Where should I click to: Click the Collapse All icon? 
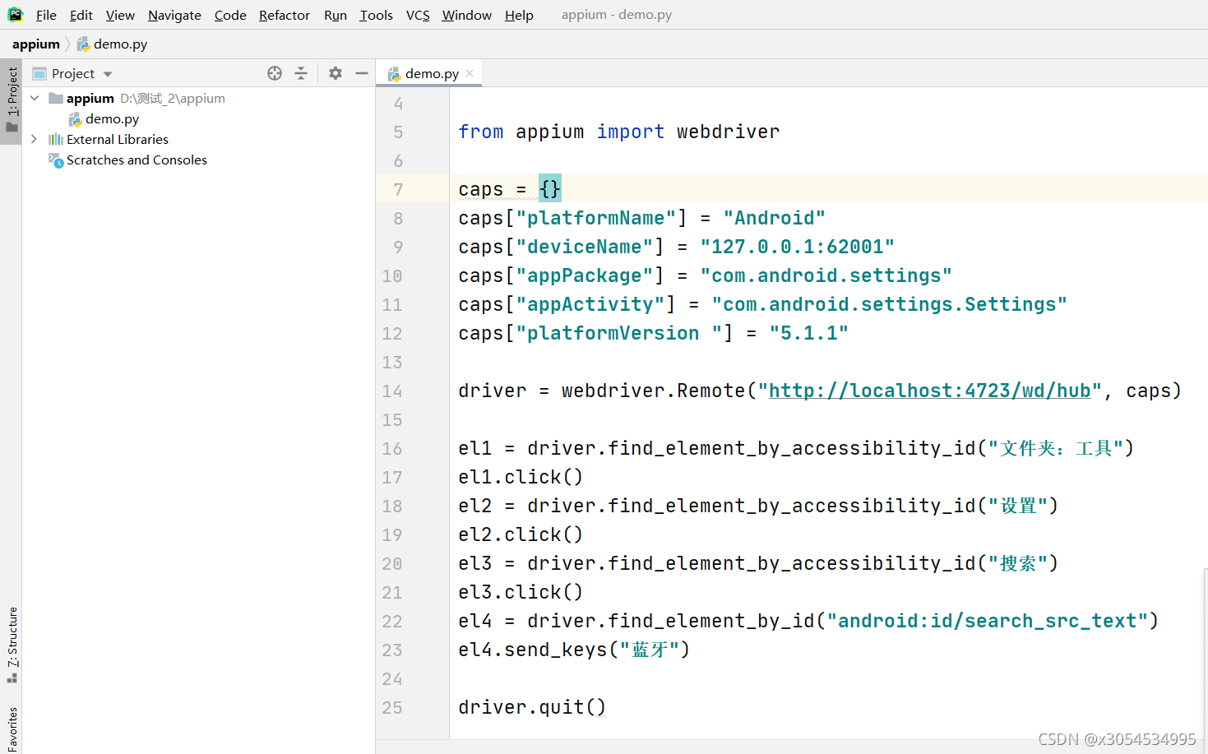301,73
